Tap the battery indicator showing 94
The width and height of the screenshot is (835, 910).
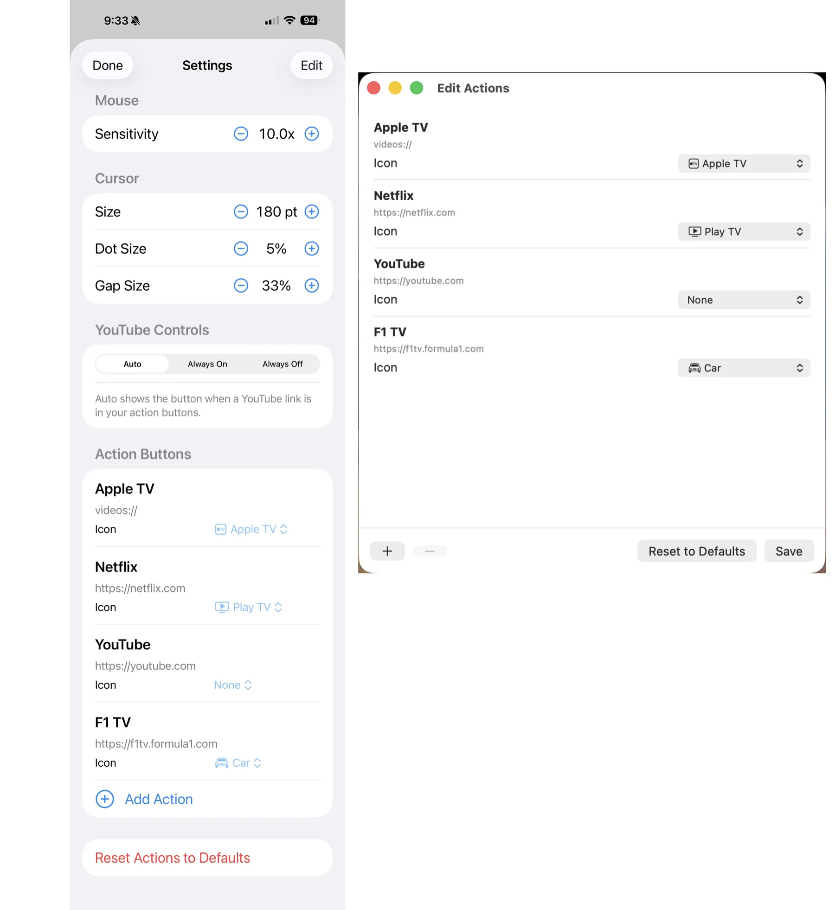(310, 20)
